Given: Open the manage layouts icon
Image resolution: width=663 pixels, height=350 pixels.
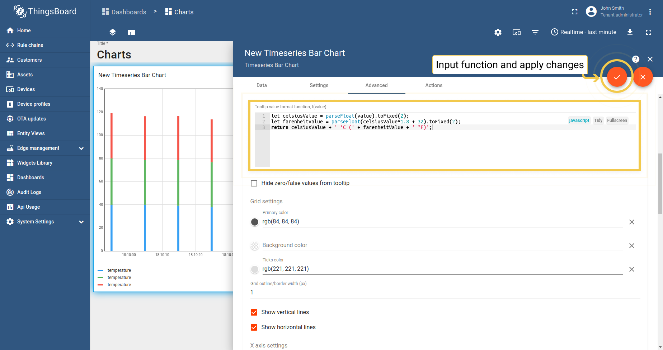Looking at the screenshot, I should [131, 32].
